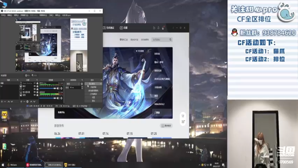Open the Windows Start menu
The height and width of the screenshot is (168, 298).
[3, 165]
